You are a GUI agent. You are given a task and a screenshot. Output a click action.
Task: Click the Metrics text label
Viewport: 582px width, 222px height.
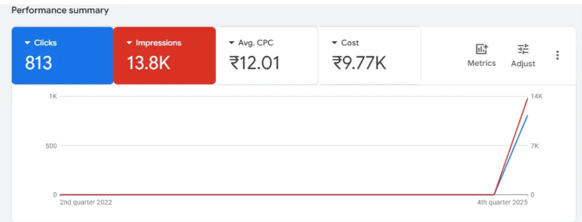coord(481,63)
